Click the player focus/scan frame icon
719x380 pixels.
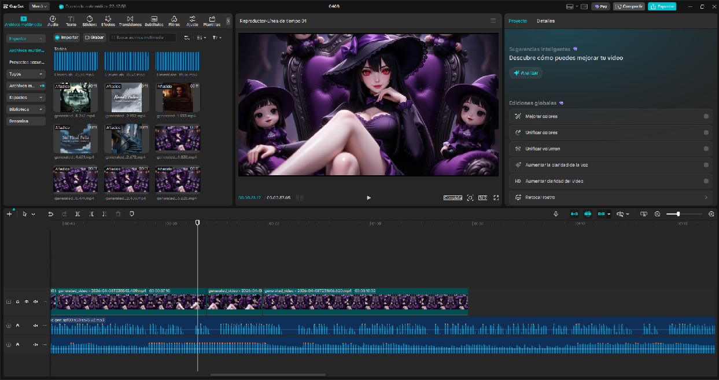pyautogui.click(x=470, y=198)
